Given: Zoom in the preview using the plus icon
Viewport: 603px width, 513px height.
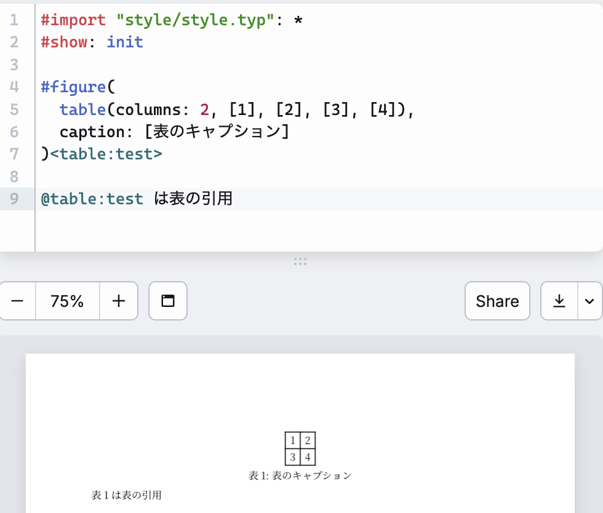Looking at the screenshot, I should 119,301.
